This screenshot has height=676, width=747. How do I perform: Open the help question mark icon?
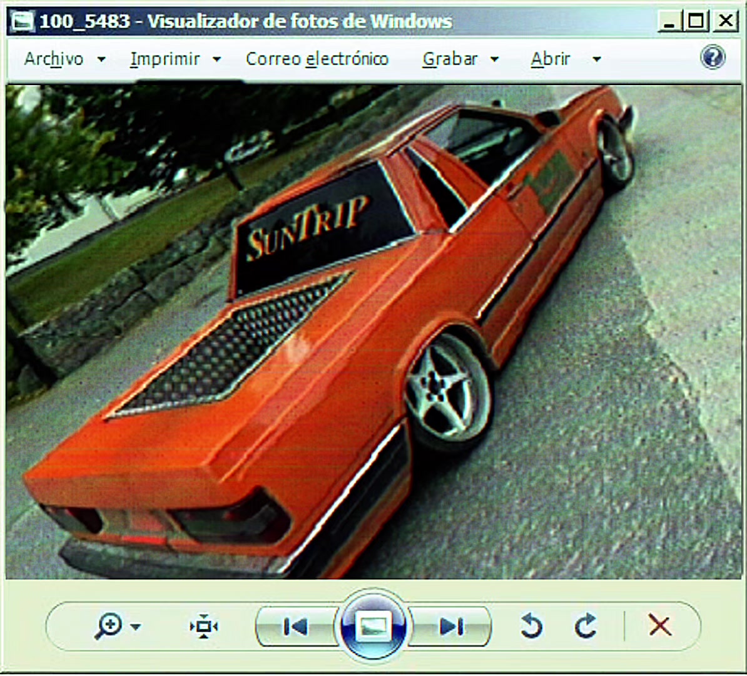click(713, 58)
